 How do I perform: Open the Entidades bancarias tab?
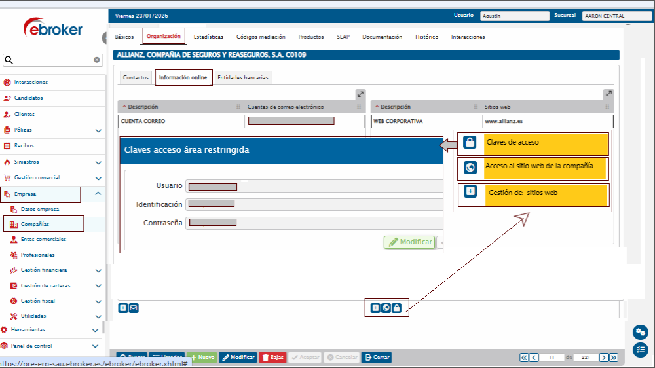[x=242, y=77]
